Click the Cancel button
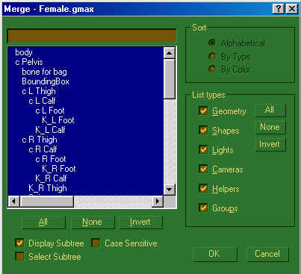Viewport: 301px width, 274px height. 267,254
